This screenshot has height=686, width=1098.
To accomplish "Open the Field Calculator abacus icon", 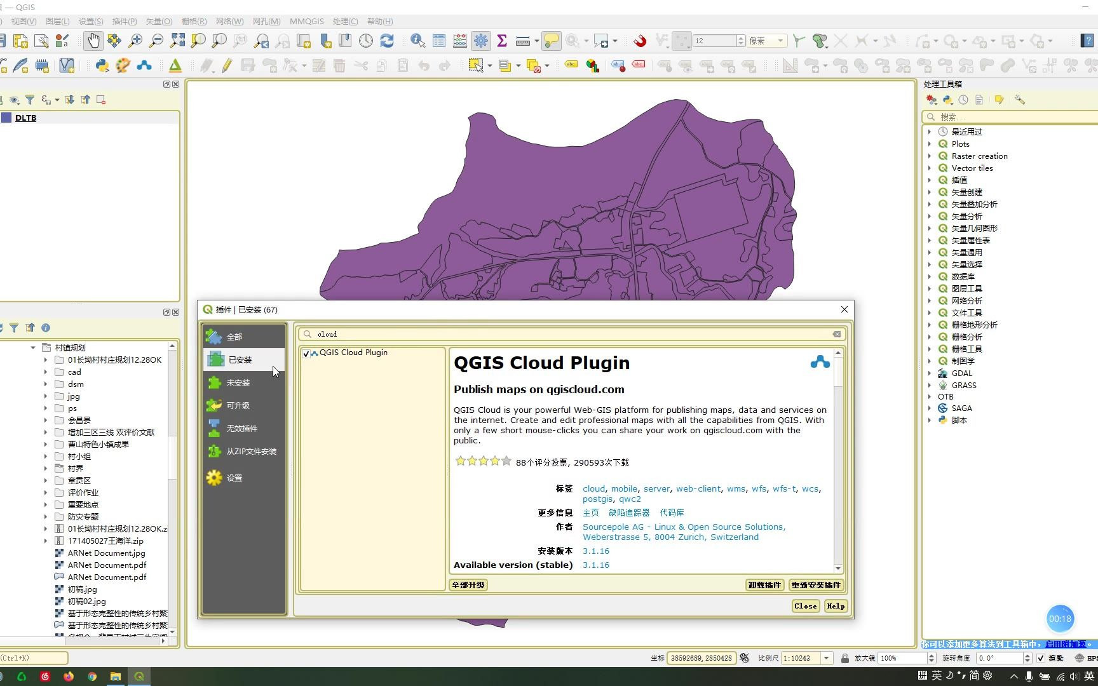I will tap(460, 41).
